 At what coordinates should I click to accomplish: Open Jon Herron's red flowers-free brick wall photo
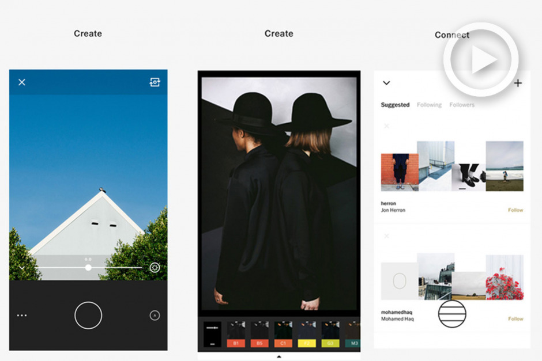399,172
